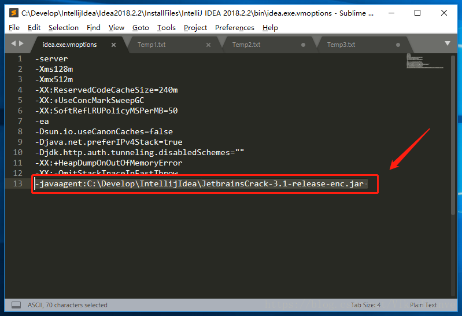
Task: Toggle side bar via status bar icon
Action: (x=16, y=305)
